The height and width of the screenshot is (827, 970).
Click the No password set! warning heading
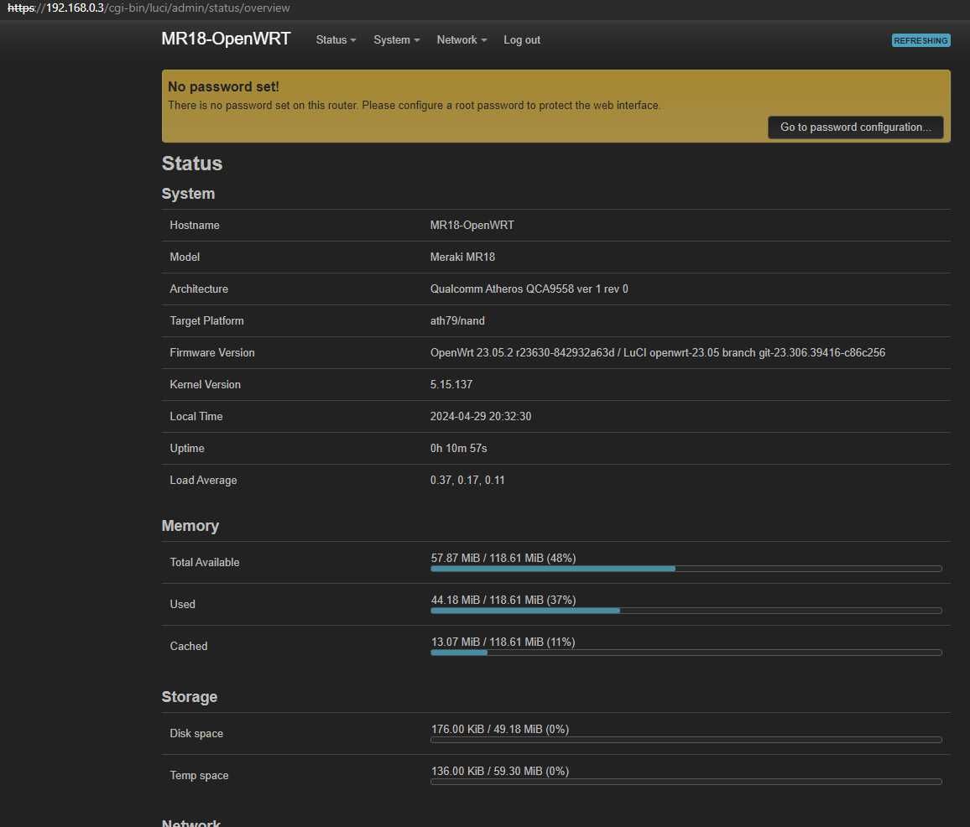point(223,86)
